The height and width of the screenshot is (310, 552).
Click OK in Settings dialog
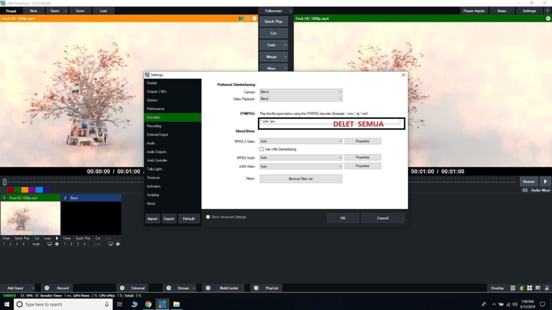tap(342, 218)
